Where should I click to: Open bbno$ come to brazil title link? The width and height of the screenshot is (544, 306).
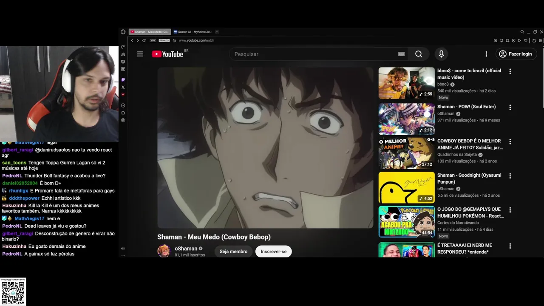pyautogui.click(x=469, y=74)
